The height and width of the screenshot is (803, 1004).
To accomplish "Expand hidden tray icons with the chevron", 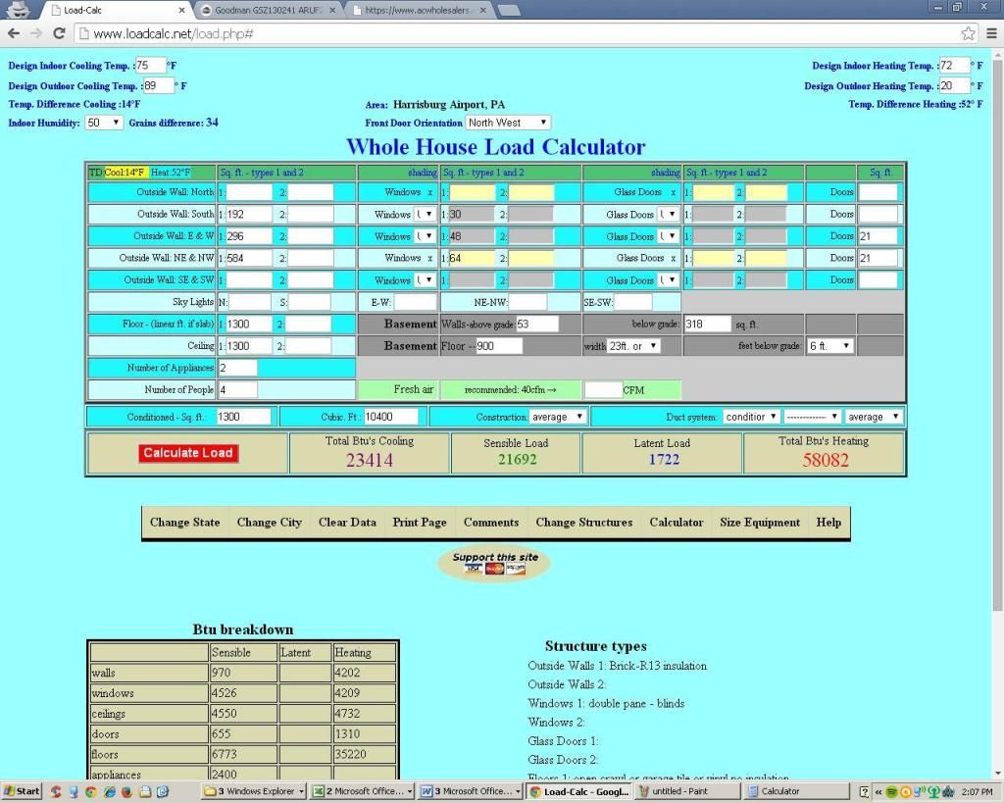I will pyautogui.click(x=878, y=792).
